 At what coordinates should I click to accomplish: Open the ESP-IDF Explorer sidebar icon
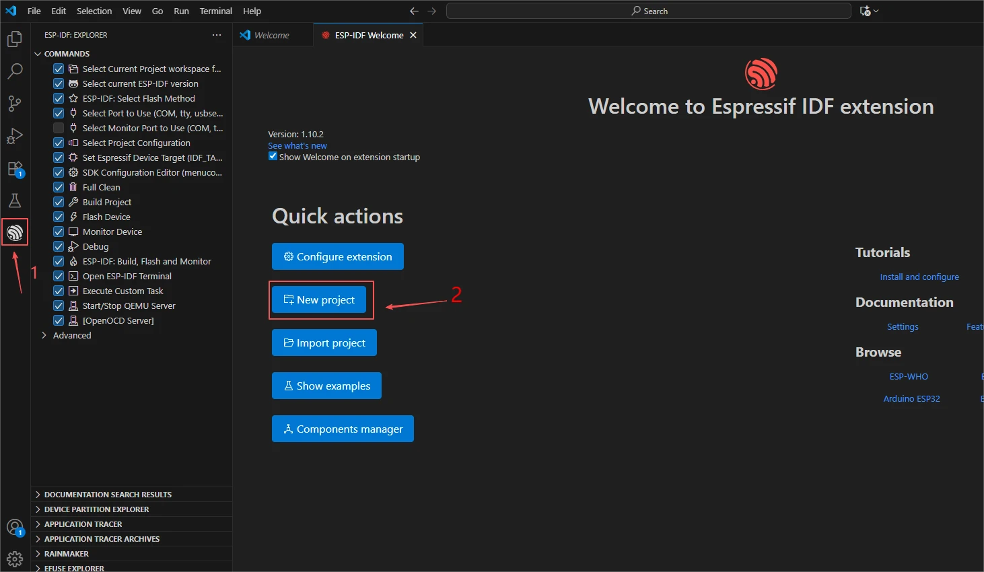pyautogui.click(x=15, y=233)
